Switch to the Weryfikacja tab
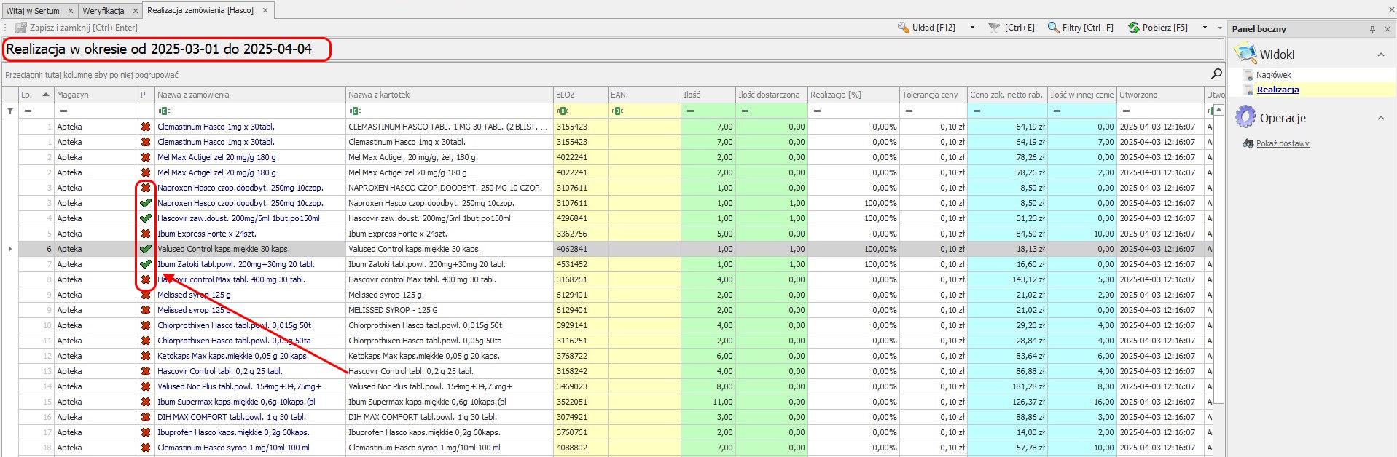Viewport: 1397px width, 457px height. pos(103,11)
